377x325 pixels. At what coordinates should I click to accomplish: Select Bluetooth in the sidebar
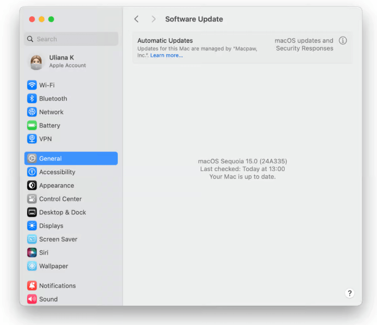(x=71, y=99)
